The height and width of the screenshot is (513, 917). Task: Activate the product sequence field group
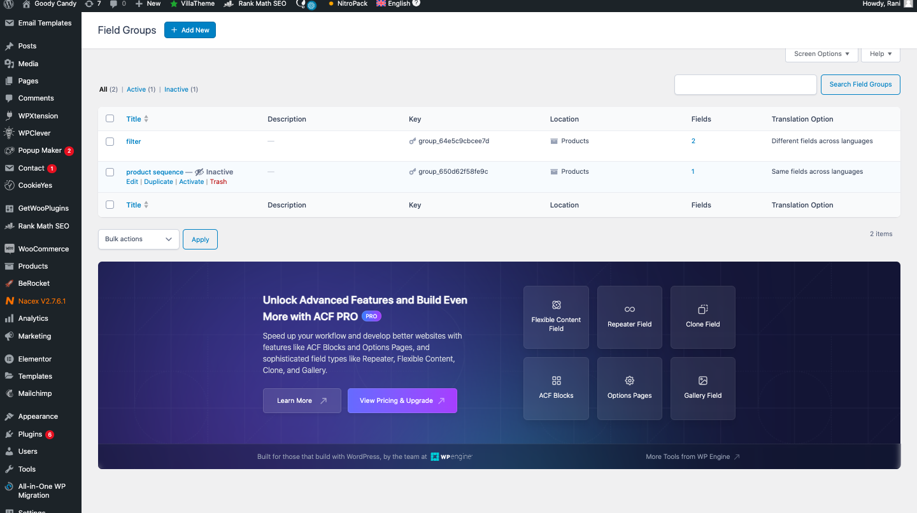pyautogui.click(x=192, y=181)
